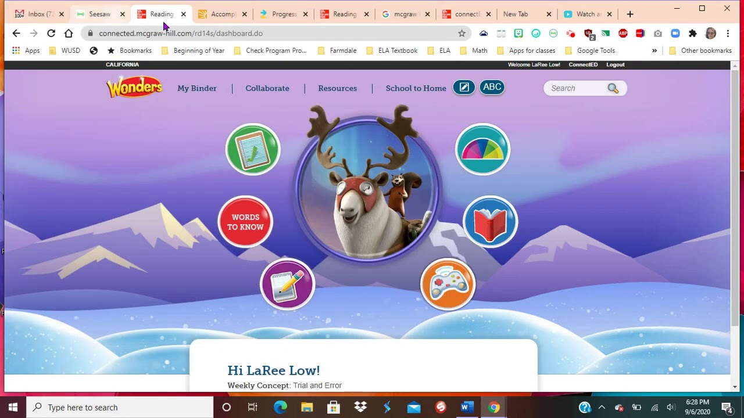Open a new browser tab with plus button
This screenshot has width=744, height=418.
pos(630,14)
